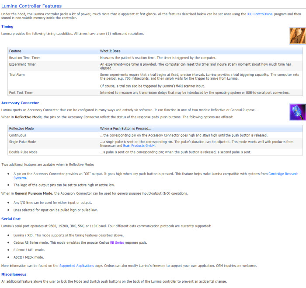This screenshot has width=306, height=288.
Task: Click the bold General Purpose Mode text
Action: pyautogui.click(x=34, y=193)
